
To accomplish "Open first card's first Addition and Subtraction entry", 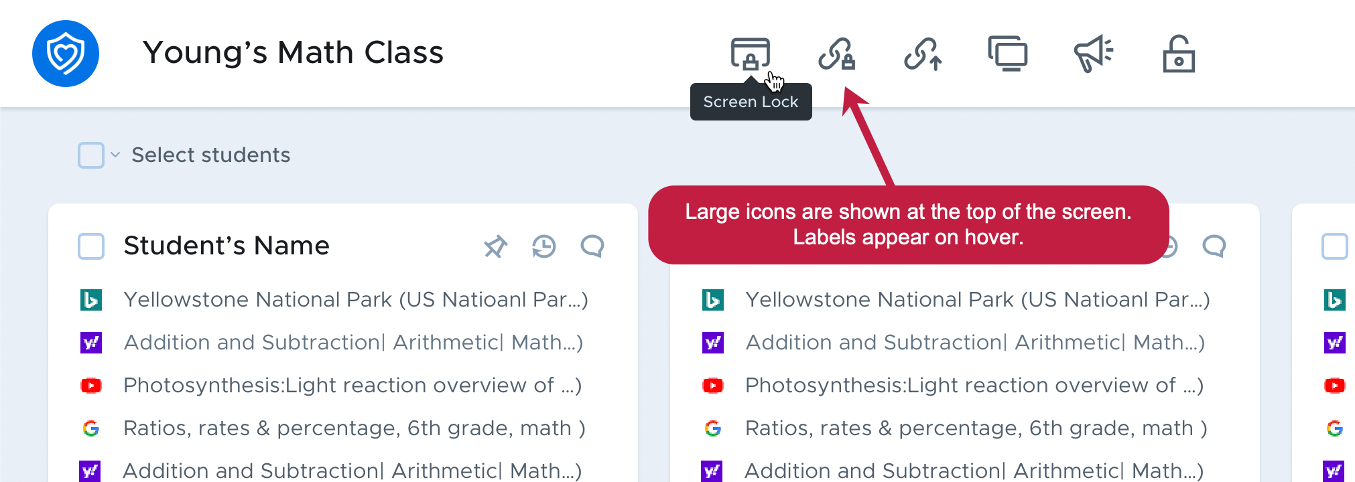I will 354,342.
